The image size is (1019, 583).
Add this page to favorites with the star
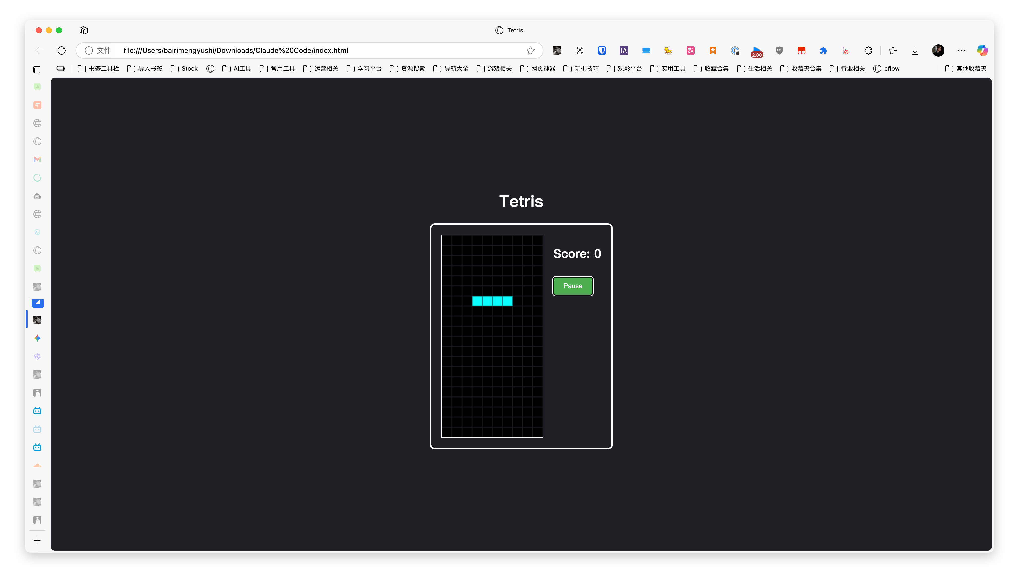point(530,50)
